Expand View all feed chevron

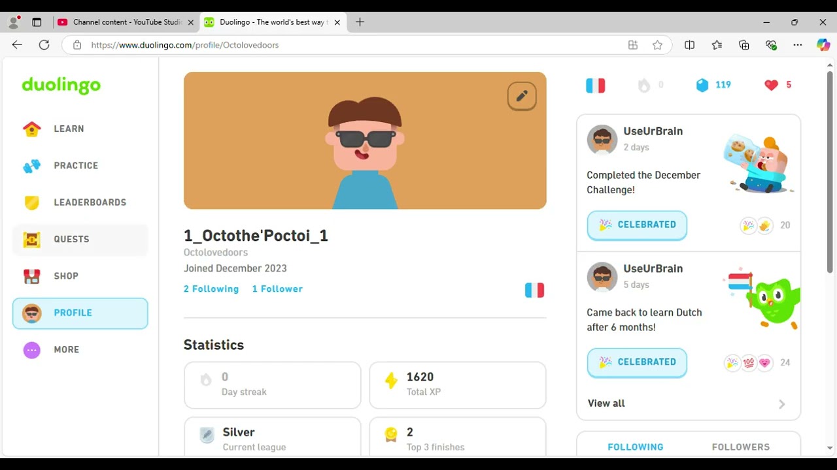pos(782,404)
